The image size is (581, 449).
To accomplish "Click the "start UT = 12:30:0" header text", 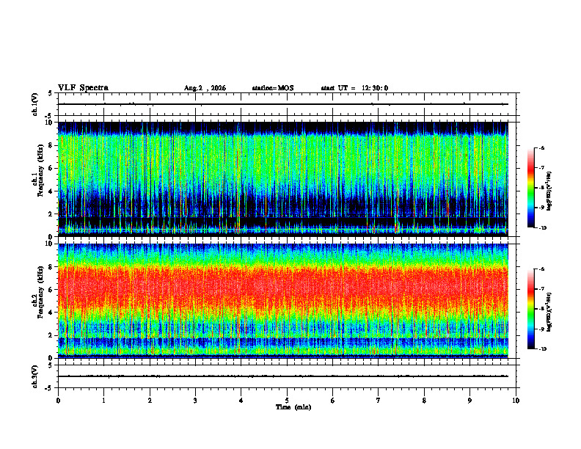I will pos(354,88).
